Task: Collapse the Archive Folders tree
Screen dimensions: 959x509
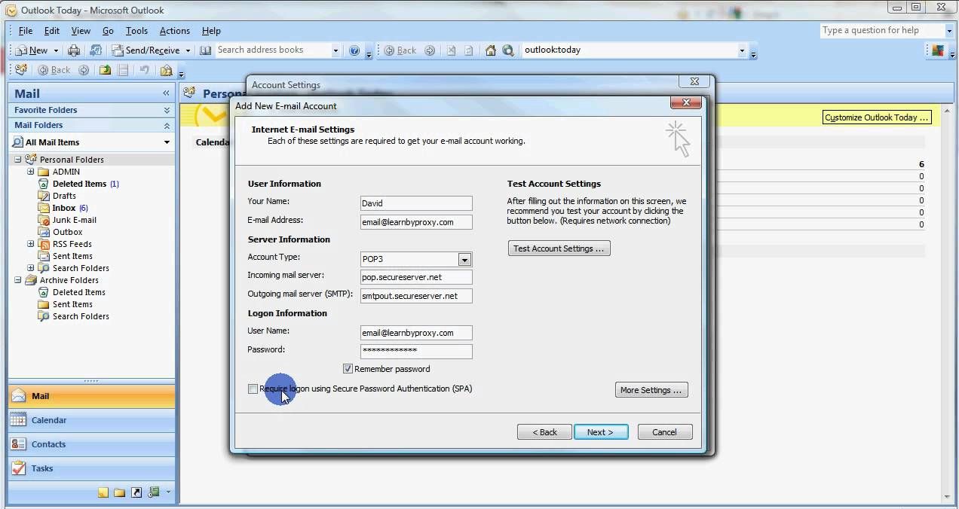Action: (x=18, y=280)
